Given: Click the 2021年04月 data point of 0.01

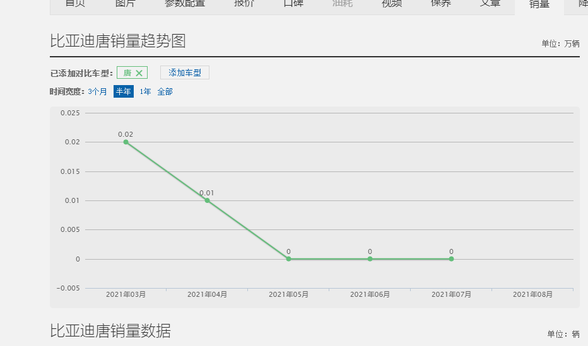Looking at the screenshot, I should coord(207,200).
